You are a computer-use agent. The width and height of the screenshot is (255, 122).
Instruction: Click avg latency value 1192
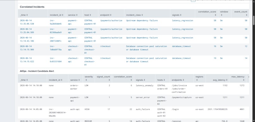(x=225, y=85)
